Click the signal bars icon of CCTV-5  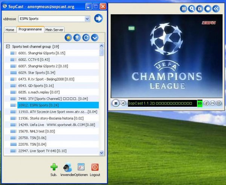pos(14,59)
